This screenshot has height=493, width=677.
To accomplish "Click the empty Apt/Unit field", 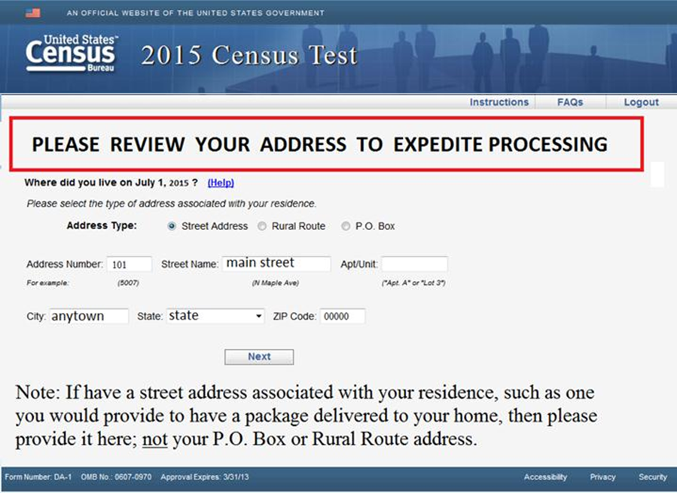I will (414, 264).
